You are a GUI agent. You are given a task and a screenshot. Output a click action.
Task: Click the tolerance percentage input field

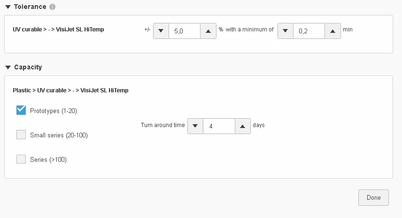click(184, 30)
